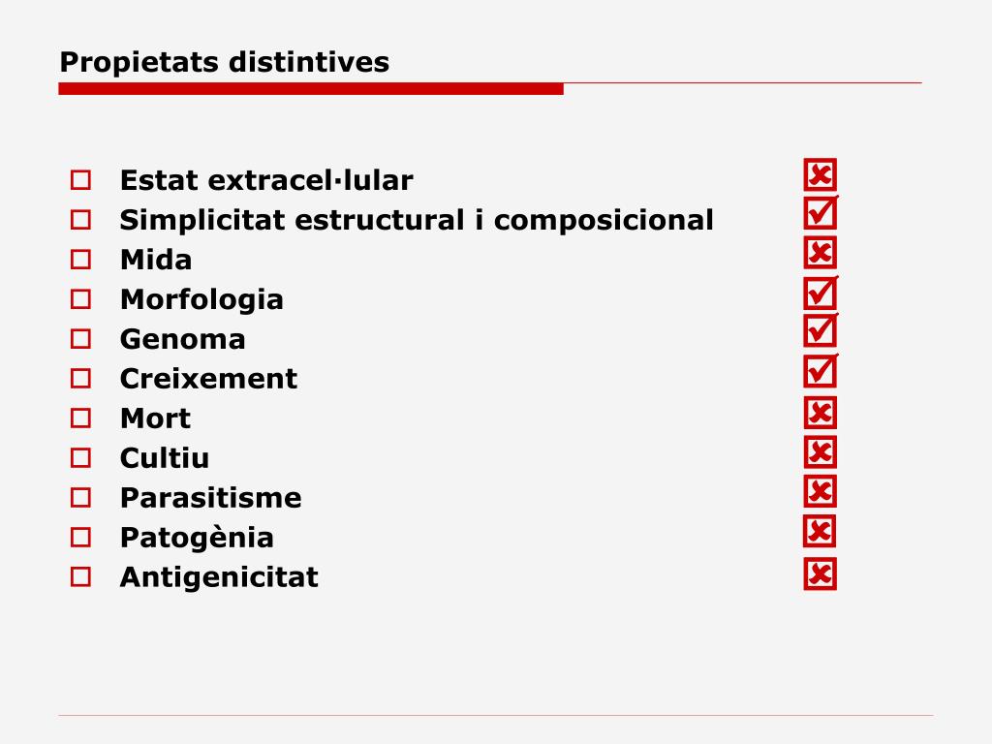Tick the bullet box before Mida
Screen dimensions: 992x744
80,260
